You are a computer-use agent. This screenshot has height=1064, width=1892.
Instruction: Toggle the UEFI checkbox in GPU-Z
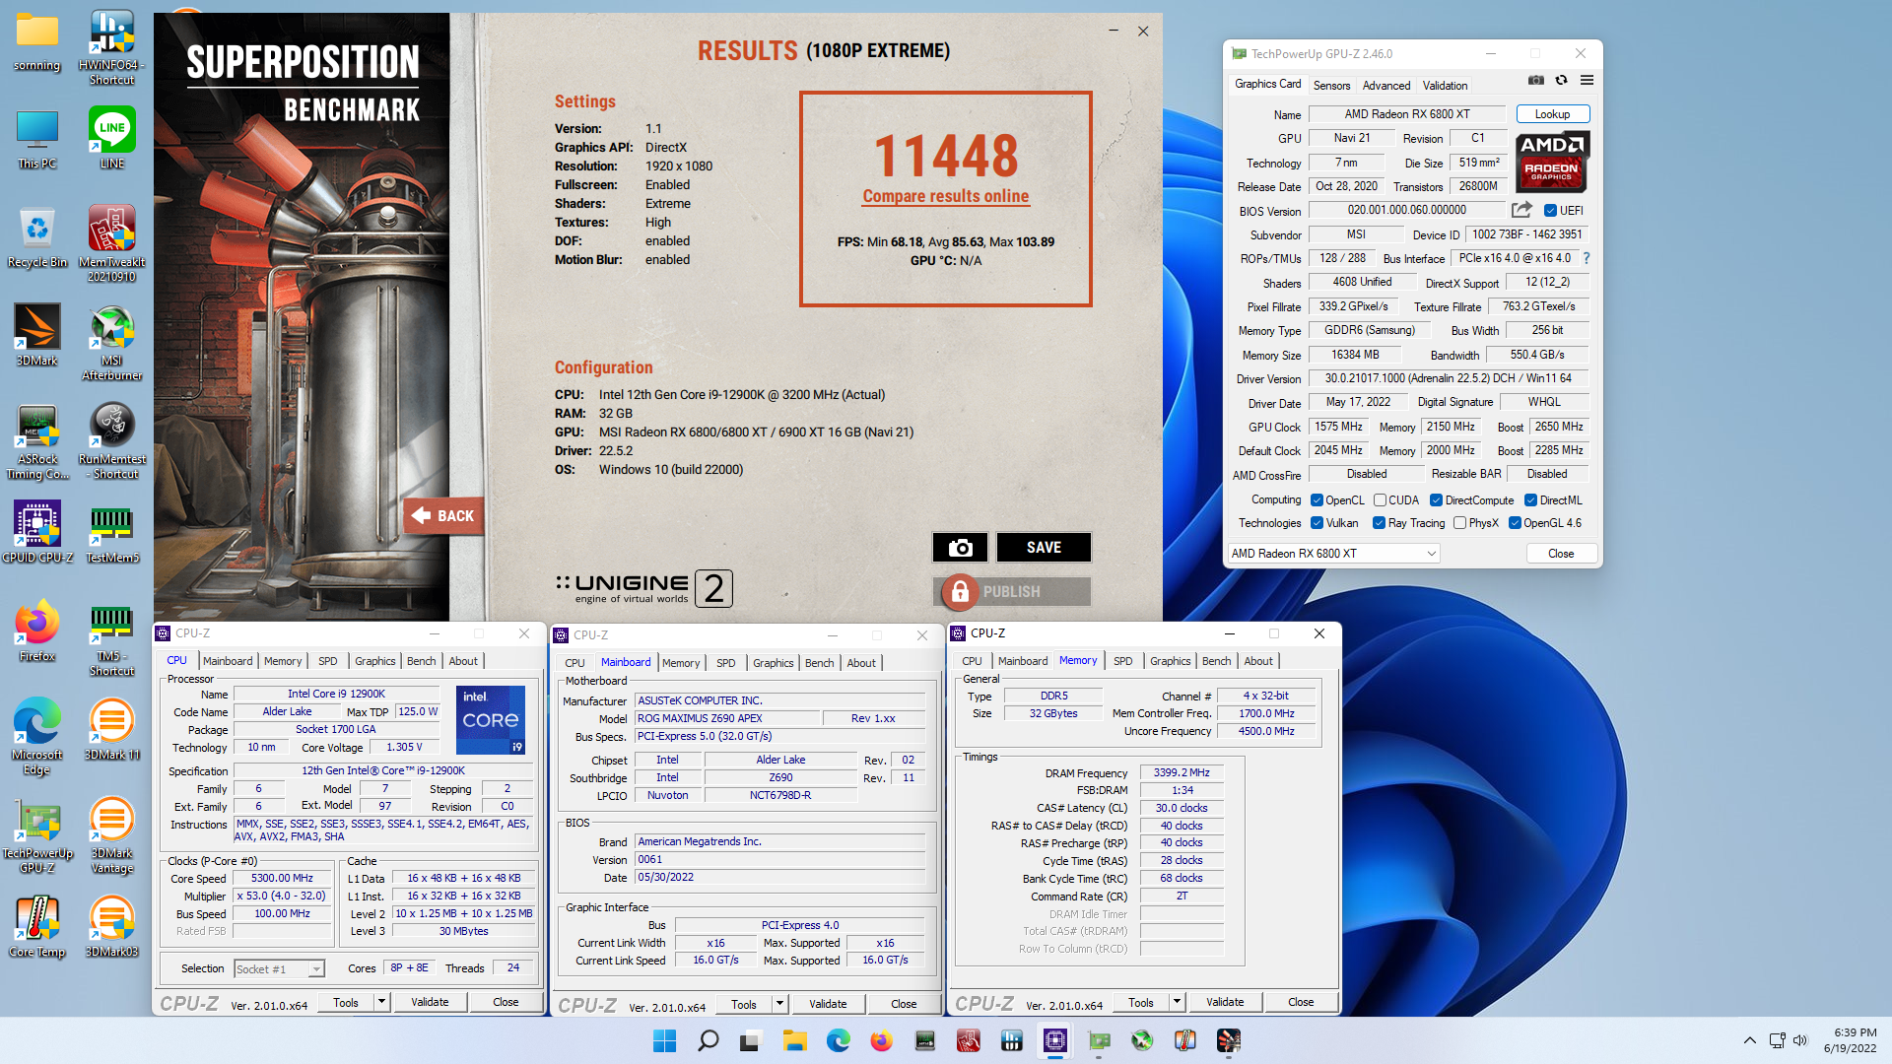1550,211
